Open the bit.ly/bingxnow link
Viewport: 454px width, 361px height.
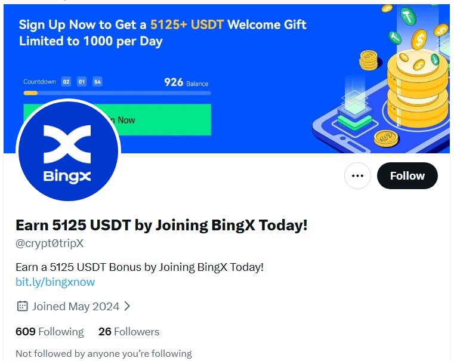point(55,282)
